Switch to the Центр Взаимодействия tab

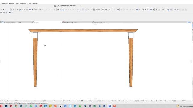(71, 22)
